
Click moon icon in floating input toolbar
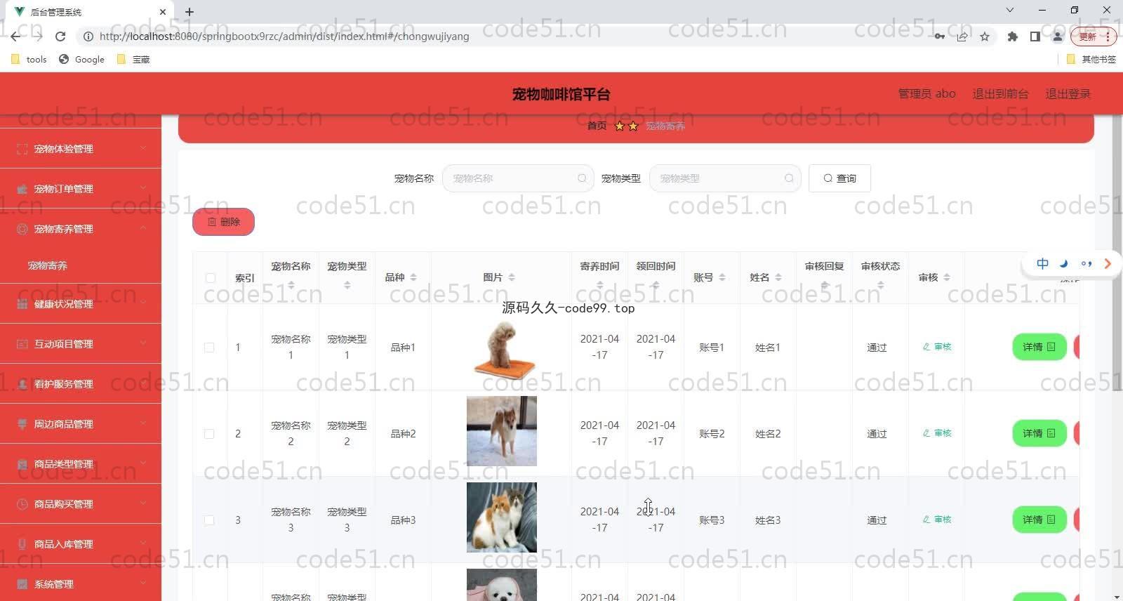1064,264
